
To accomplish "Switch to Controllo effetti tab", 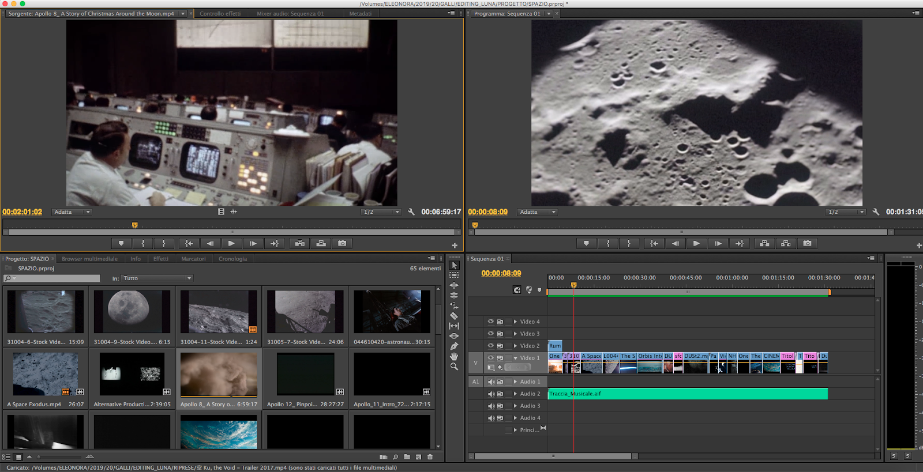I will (220, 14).
